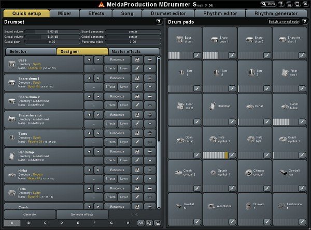Image resolution: width=311 pixels, height=230 pixels.
Task: Open Drumset help question mark
Action: pyautogui.click(x=159, y=22)
